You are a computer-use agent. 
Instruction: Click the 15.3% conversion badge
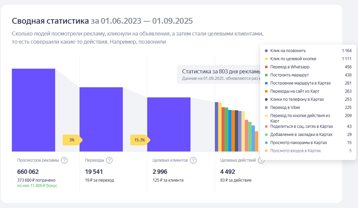(x=140, y=140)
